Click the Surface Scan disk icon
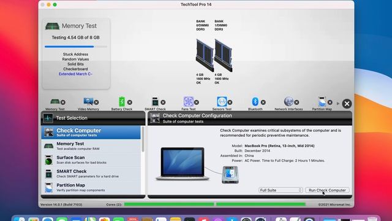This screenshot has height=221, width=392. [48, 160]
